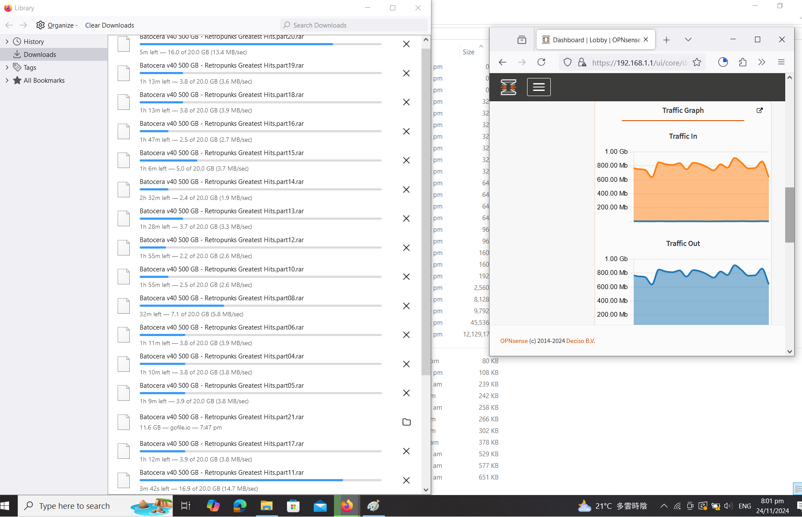This screenshot has width=802, height=517.
Task: Click progress bar of part20.rar download
Action: 261,44
